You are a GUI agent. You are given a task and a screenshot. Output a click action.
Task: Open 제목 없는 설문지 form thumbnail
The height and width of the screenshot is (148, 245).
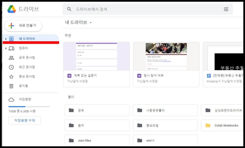click(97, 56)
